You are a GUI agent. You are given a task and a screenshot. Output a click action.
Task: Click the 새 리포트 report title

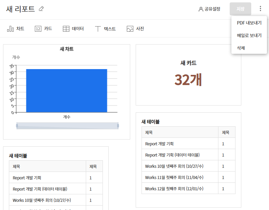(21, 9)
